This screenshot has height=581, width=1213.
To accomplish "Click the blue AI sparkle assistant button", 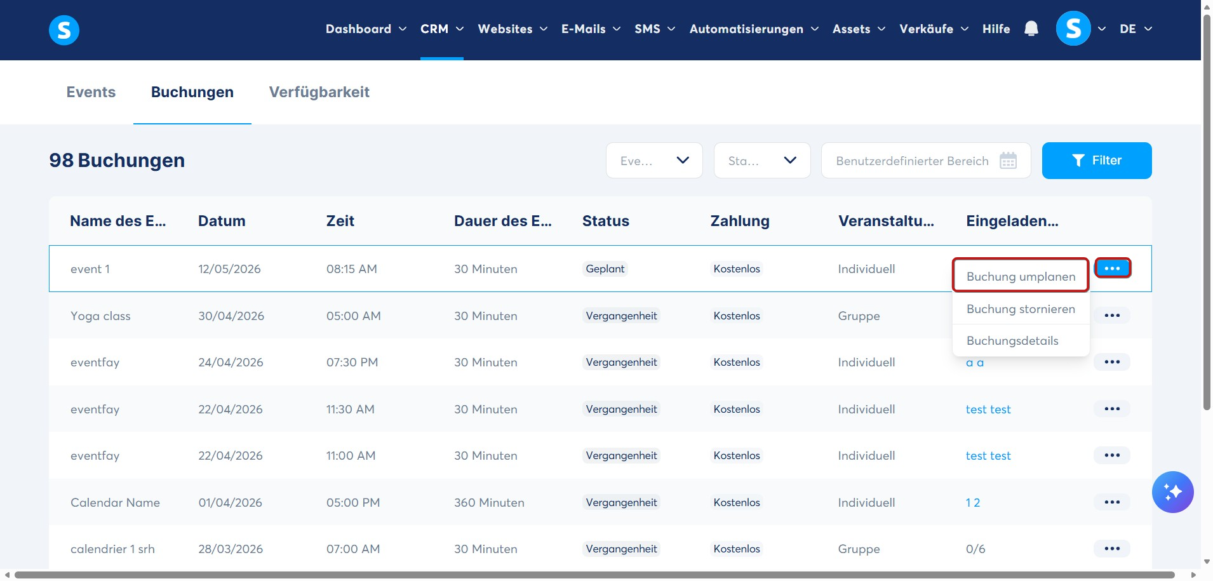I will [1172, 491].
